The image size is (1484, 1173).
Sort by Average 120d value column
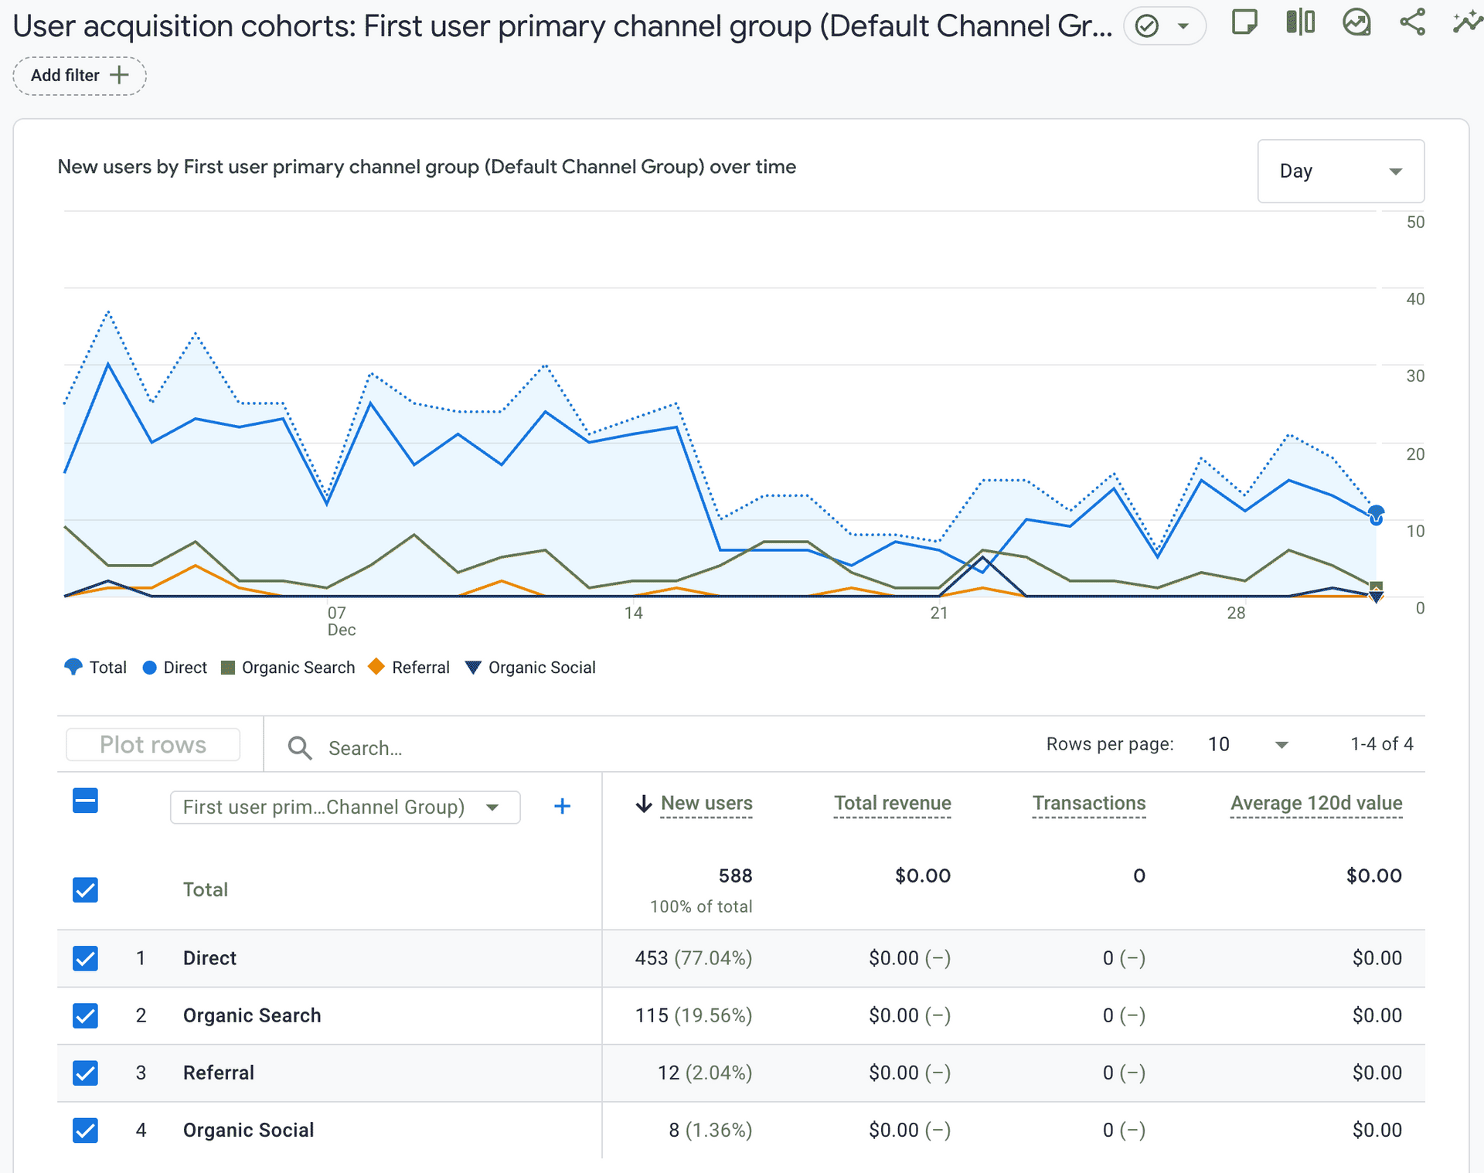click(1316, 804)
